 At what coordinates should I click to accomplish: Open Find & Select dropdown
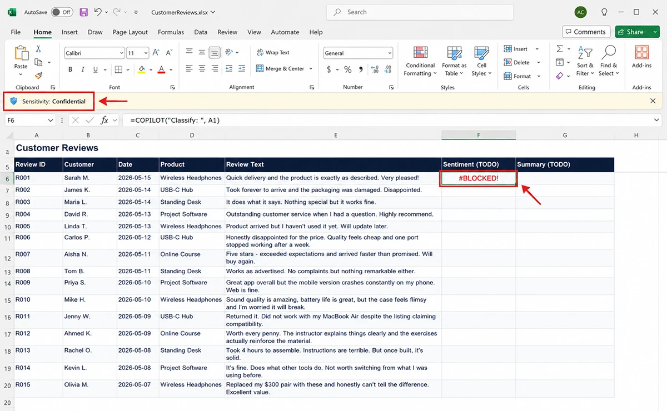point(609,61)
